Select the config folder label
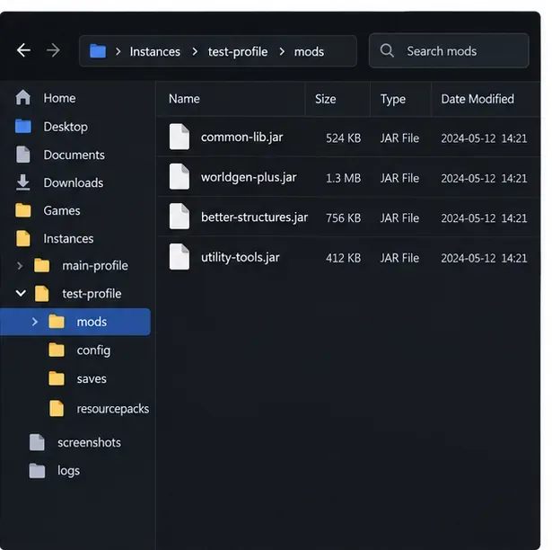Screen dimensions: 552x550 coord(93,350)
